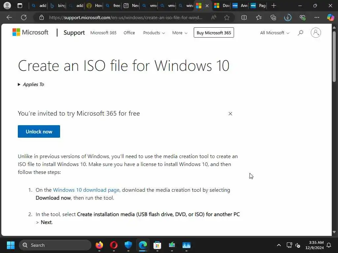Expand the Products dropdown
Screen dimensions: 338x253
click(x=154, y=33)
